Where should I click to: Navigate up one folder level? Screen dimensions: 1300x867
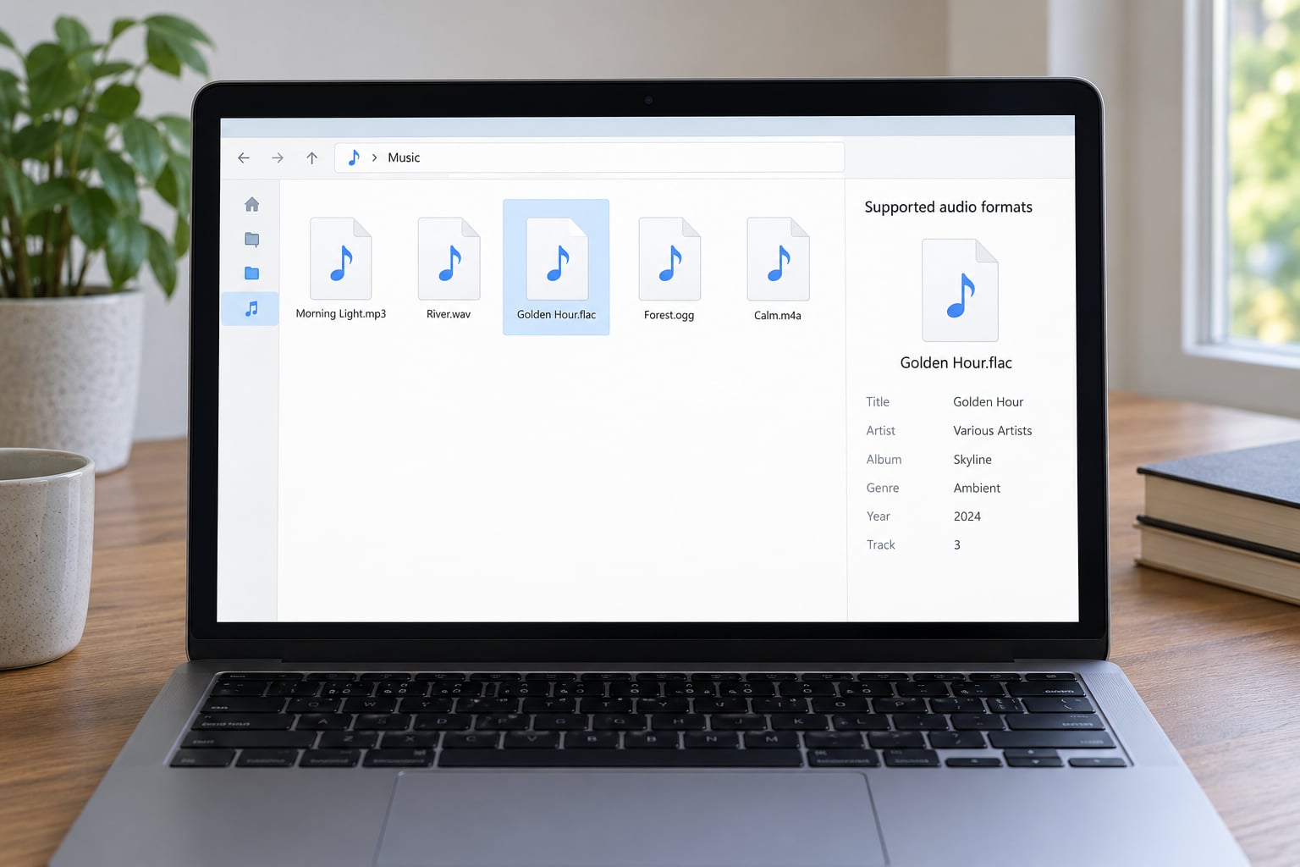(312, 157)
